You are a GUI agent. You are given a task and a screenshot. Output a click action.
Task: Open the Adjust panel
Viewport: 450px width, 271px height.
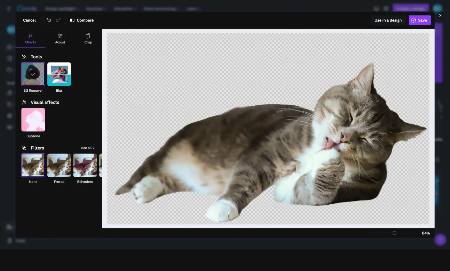(60, 38)
